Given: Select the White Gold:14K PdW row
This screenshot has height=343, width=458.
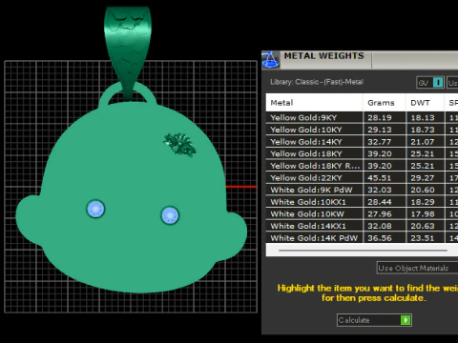Looking at the screenshot, I should (x=362, y=238).
